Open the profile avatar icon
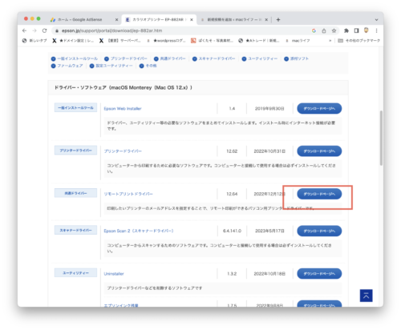Viewport: 401px width, 330px height. pos(367,30)
